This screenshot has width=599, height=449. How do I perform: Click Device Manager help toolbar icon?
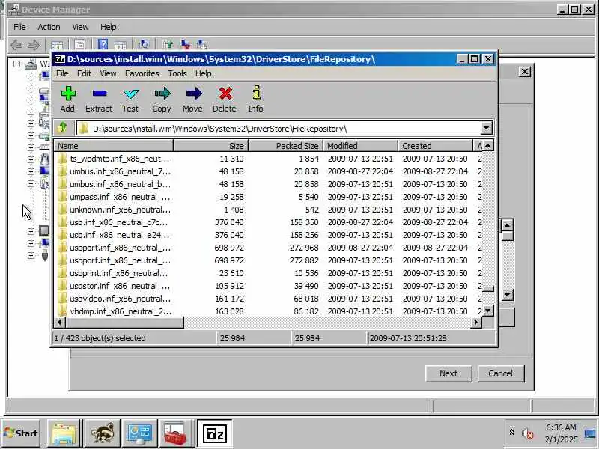tap(103, 45)
